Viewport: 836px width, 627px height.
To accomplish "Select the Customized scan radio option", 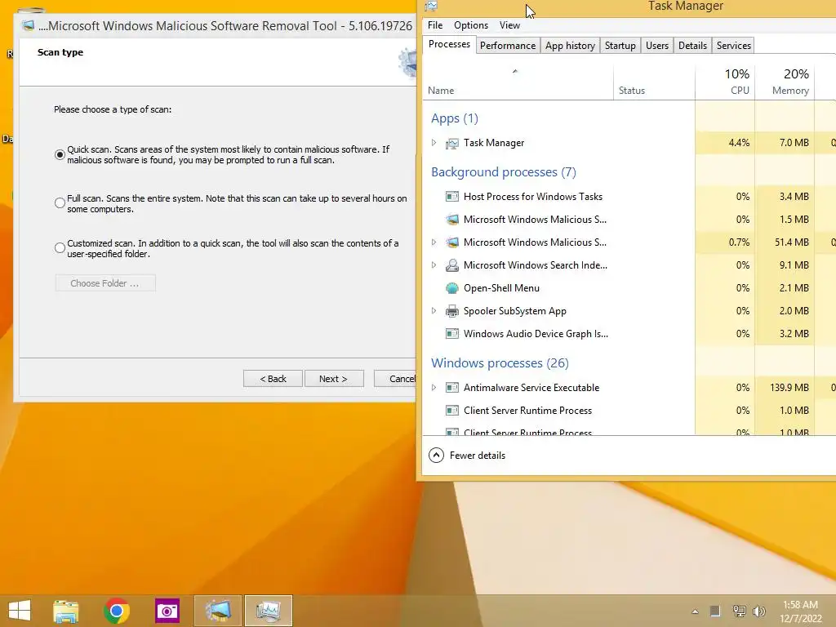I will pyautogui.click(x=60, y=248).
